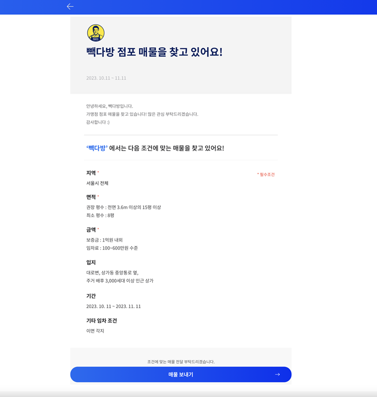Screen dimensions: 377x397
Task: Click the 필수조건 required-condition note
Action: point(266,174)
